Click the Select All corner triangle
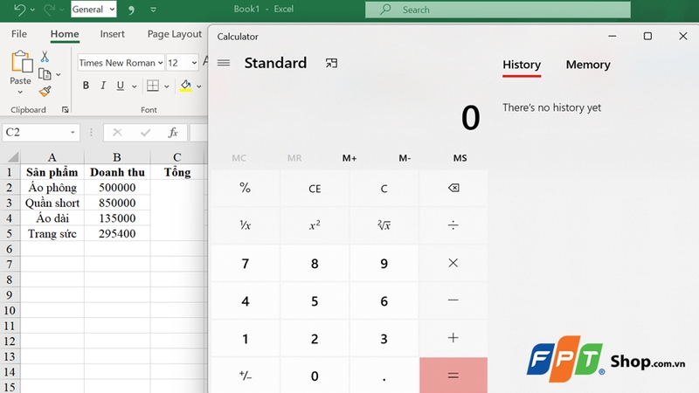The width and height of the screenshot is (699, 393). (13, 157)
